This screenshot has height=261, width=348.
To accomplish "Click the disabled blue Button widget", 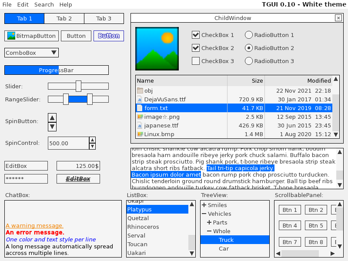I will pyautogui.click(x=108, y=36).
